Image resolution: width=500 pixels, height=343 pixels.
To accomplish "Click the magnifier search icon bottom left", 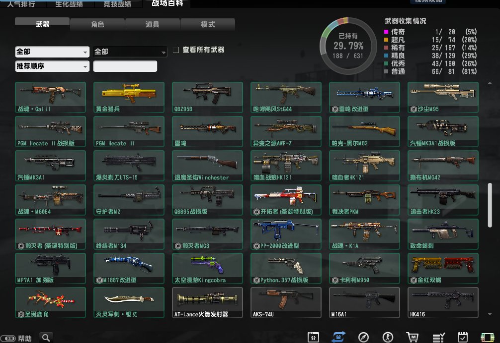I will [x=46, y=337].
